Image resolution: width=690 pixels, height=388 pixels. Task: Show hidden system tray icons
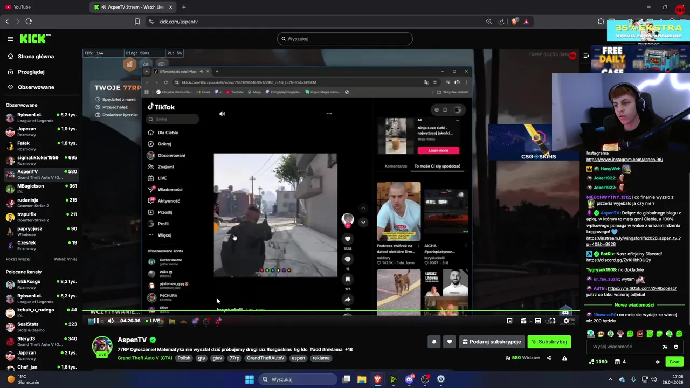[610, 379]
